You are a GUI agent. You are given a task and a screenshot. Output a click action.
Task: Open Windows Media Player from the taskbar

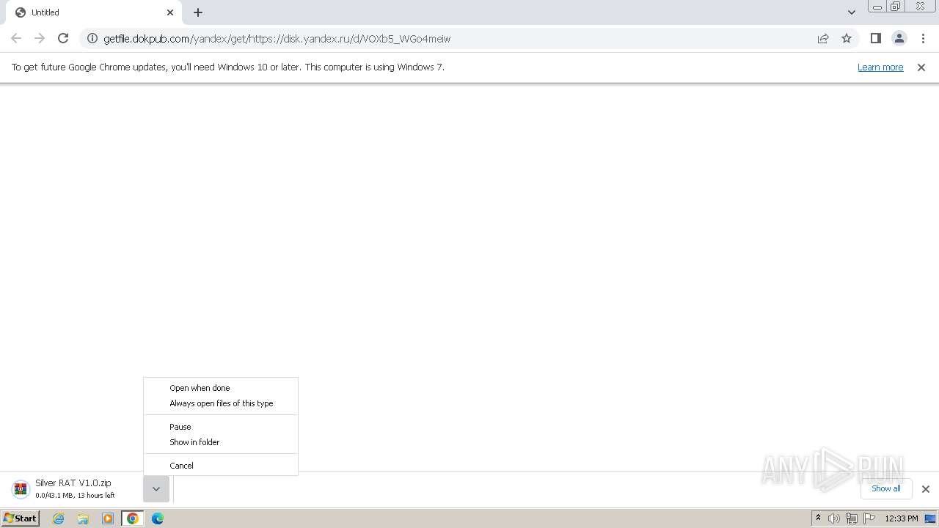tap(108, 518)
